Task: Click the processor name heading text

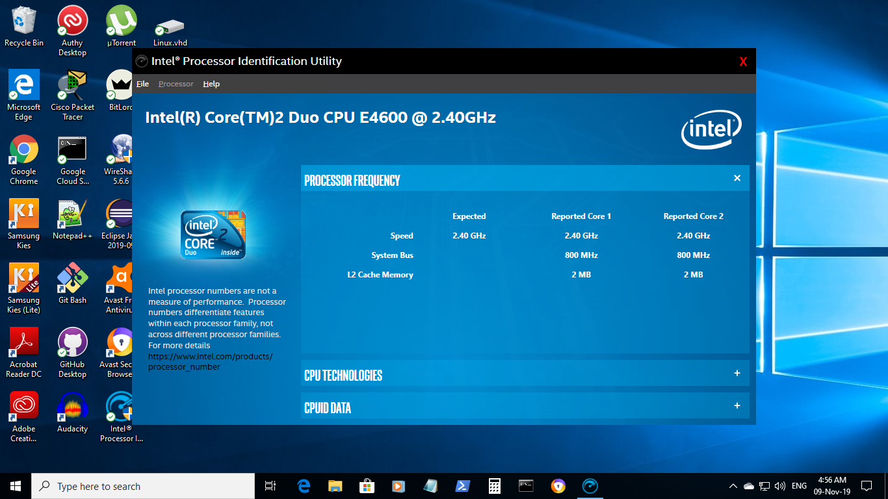Action: pyautogui.click(x=320, y=118)
